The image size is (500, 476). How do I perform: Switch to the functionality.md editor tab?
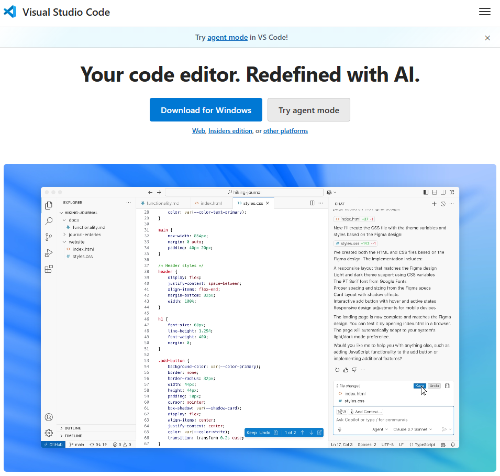click(163, 203)
